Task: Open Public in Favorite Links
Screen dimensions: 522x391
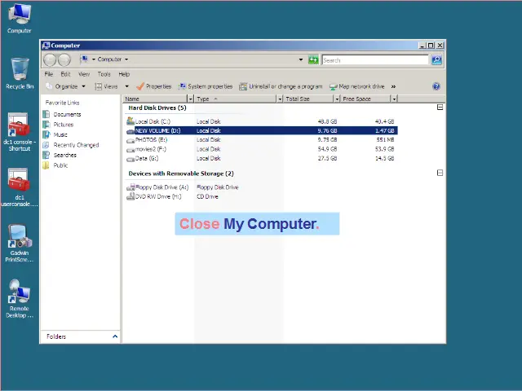Action: click(x=55, y=165)
